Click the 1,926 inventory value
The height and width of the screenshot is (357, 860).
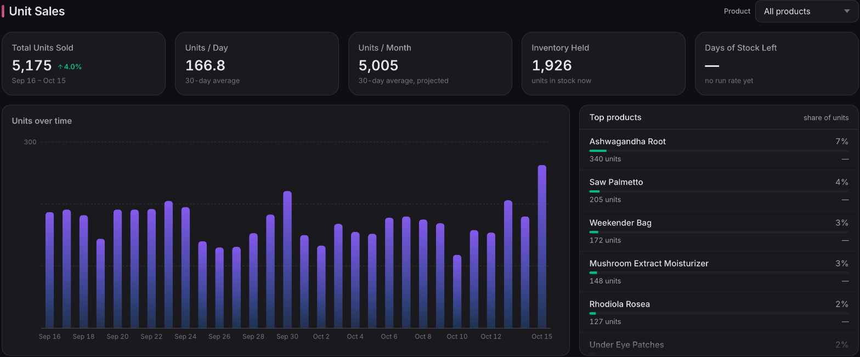pyautogui.click(x=552, y=66)
